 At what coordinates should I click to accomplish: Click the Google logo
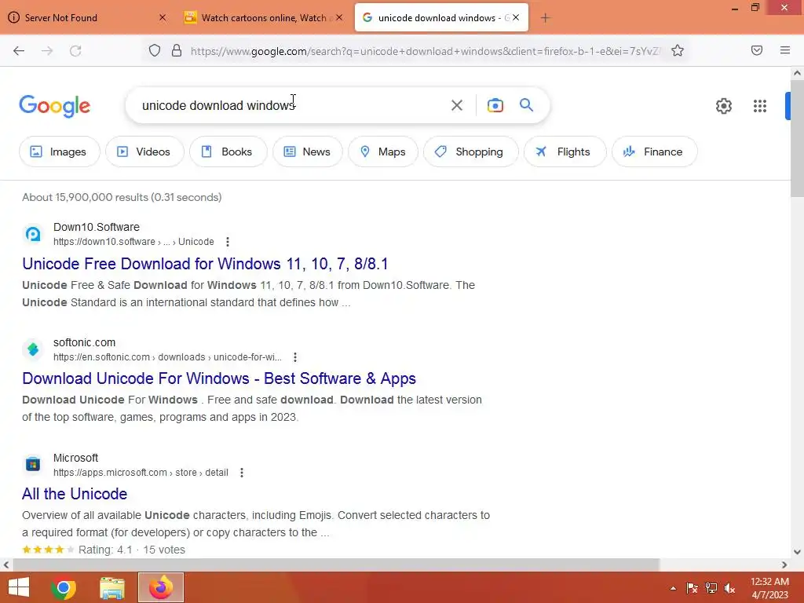[55, 106]
